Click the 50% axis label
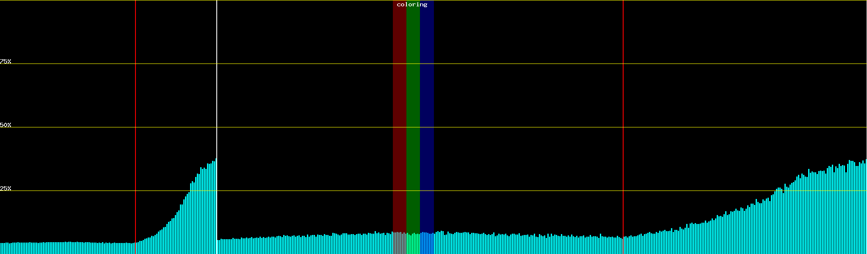The height and width of the screenshot is (254, 867). [6, 125]
